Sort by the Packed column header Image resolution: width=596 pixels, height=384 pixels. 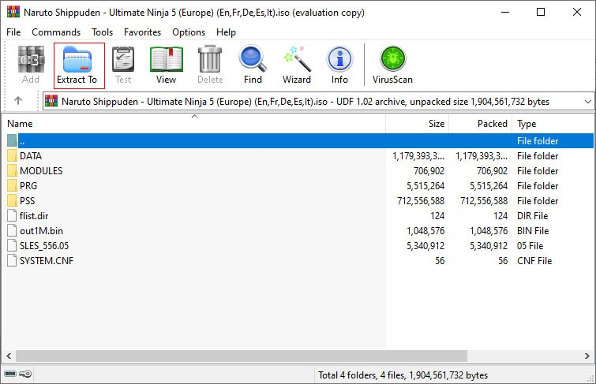(x=481, y=124)
